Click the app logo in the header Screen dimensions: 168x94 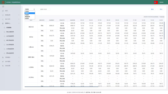click(3, 2)
